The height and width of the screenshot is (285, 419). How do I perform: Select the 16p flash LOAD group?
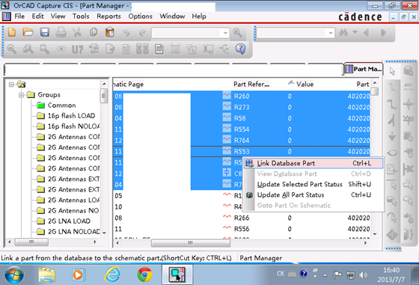[x=71, y=116]
